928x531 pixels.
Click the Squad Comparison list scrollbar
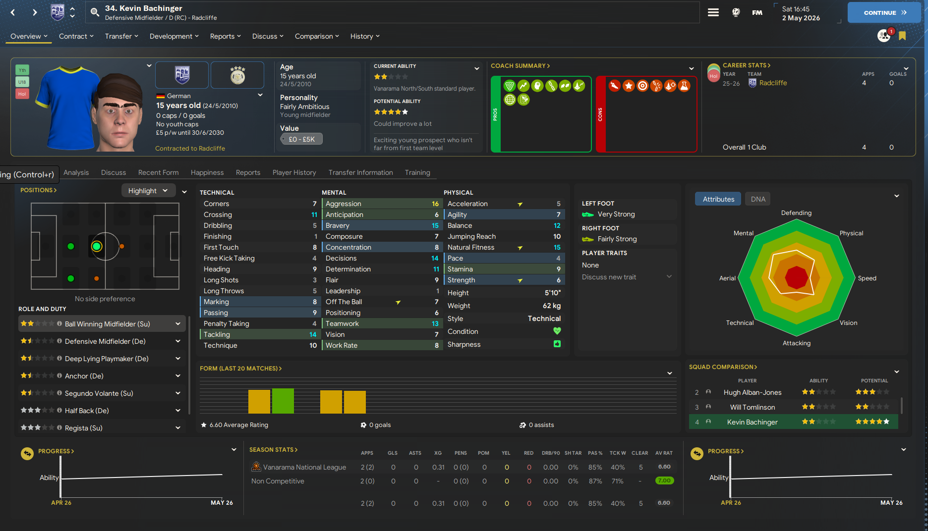(901, 405)
